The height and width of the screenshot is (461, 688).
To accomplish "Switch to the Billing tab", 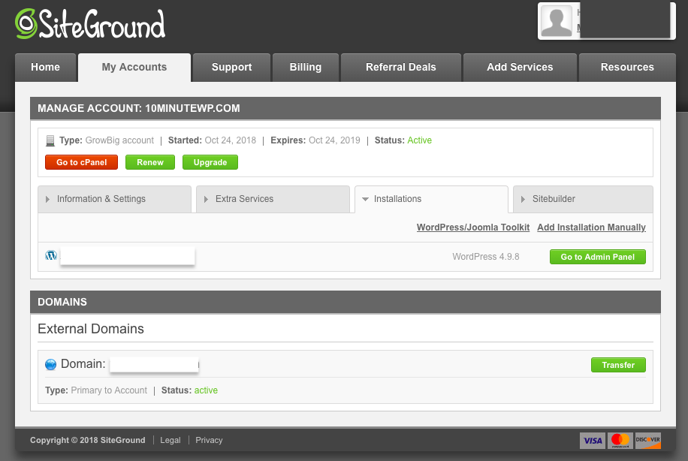I will 306,67.
